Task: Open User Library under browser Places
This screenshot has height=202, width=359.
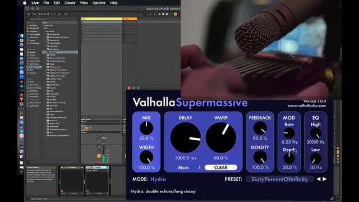Action: pos(34,85)
